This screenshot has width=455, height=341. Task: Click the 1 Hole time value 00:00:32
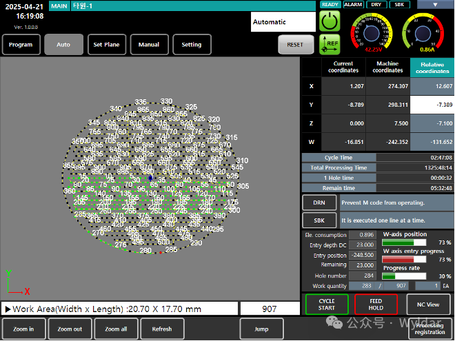(x=415, y=178)
